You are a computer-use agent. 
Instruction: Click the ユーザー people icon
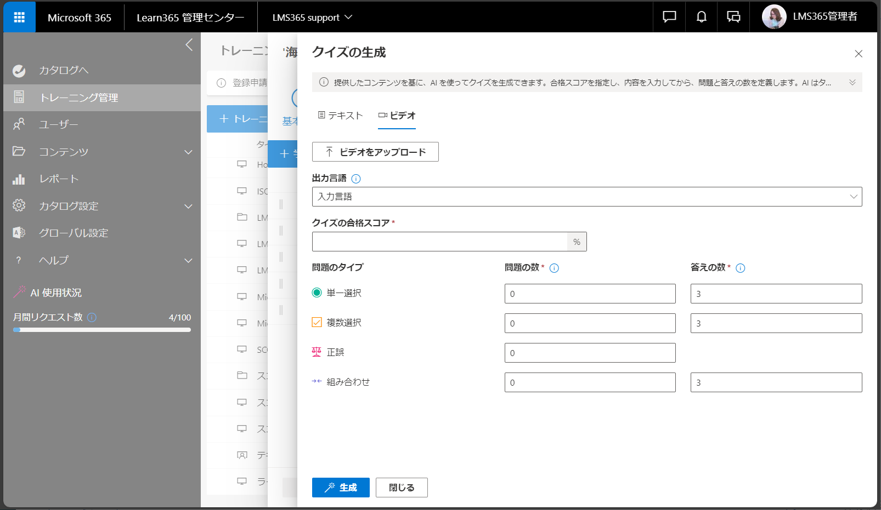pyautogui.click(x=19, y=124)
